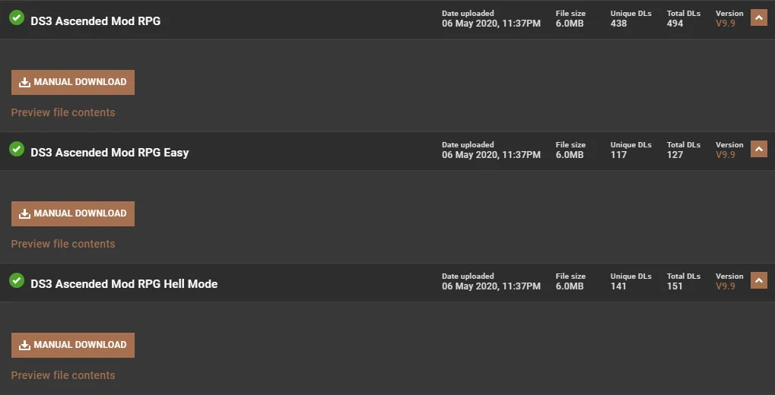Click the DS3 Ascended Mod RPG title

coord(95,21)
